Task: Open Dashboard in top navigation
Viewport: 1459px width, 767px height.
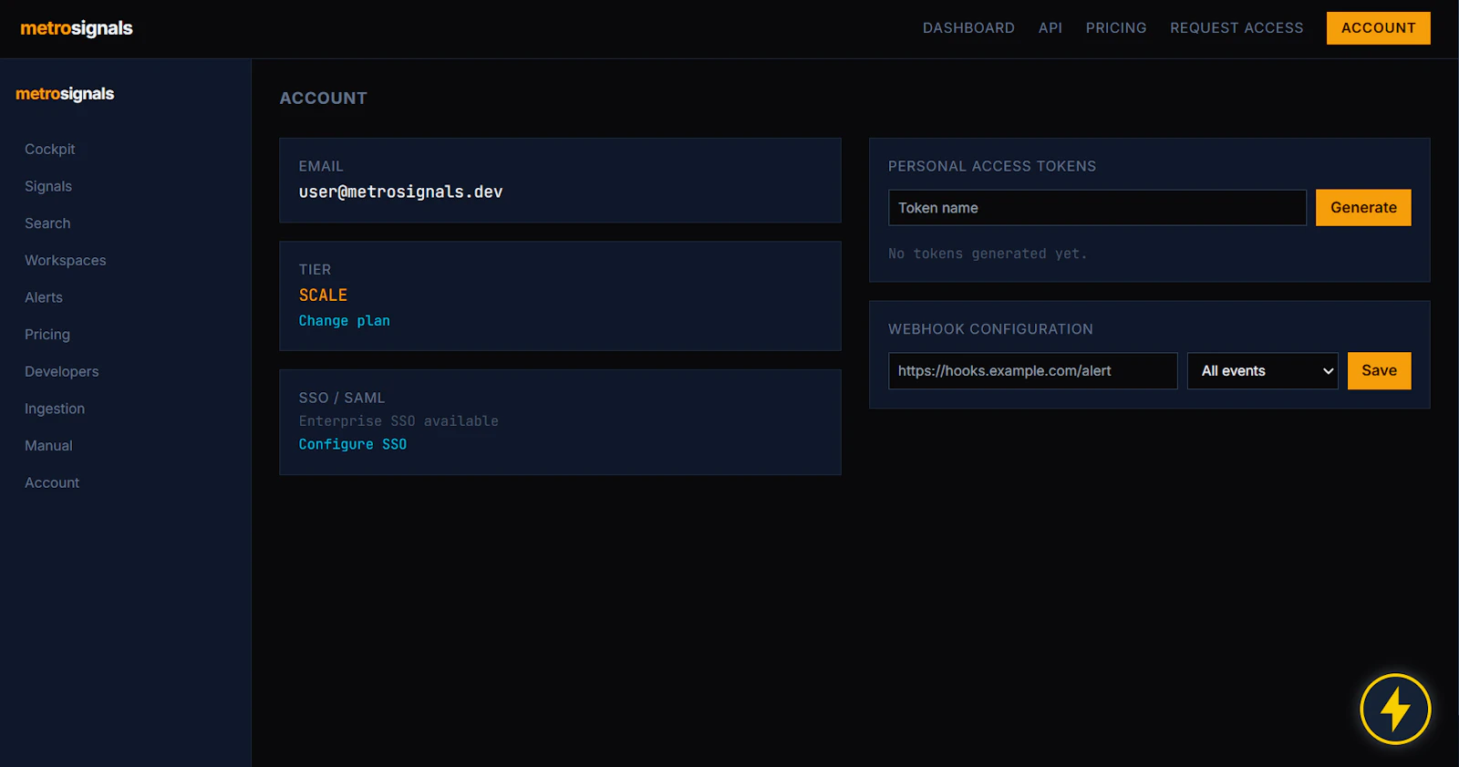Action: 968,28
